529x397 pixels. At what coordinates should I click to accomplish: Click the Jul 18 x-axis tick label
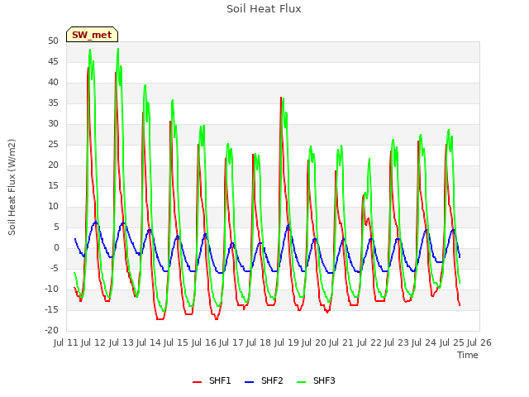[259, 342]
